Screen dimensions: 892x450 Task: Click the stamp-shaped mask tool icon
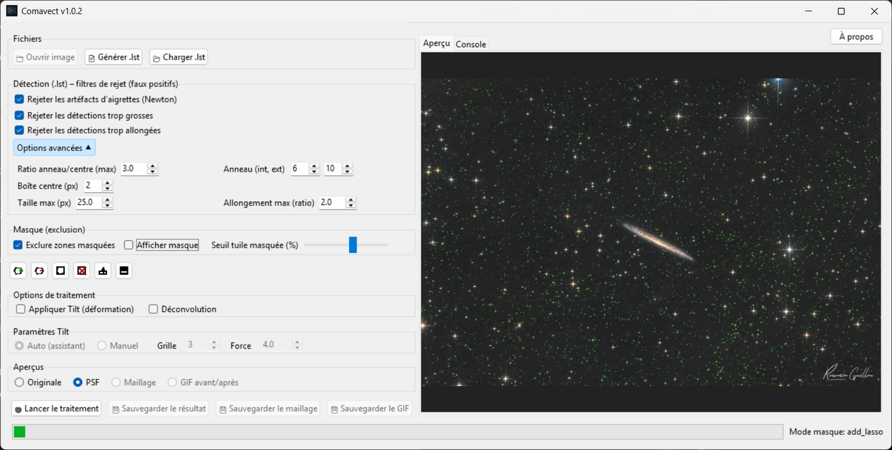(x=103, y=271)
